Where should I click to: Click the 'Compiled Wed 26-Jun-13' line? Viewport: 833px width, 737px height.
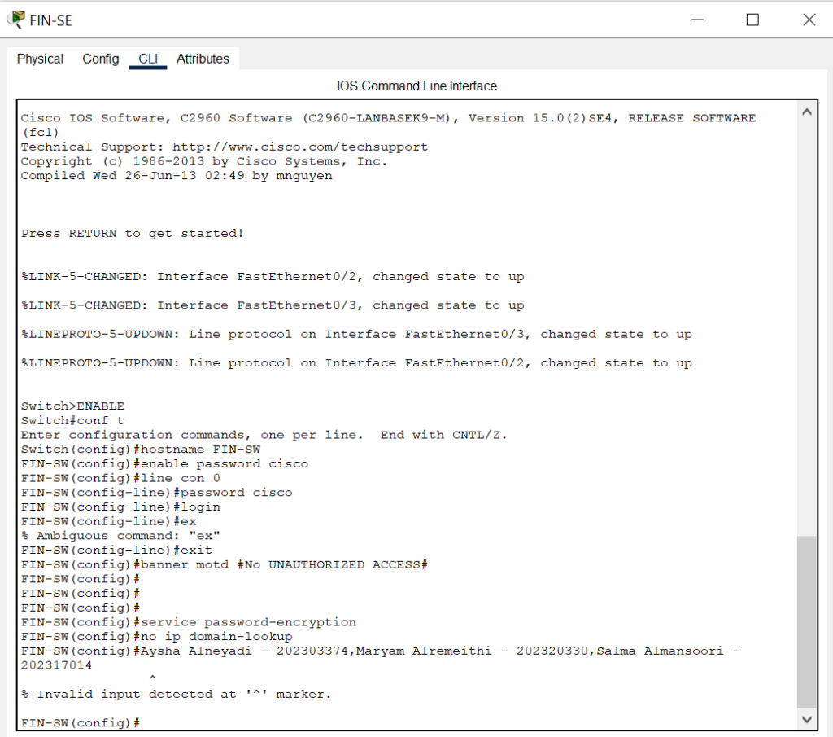coord(177,175)
